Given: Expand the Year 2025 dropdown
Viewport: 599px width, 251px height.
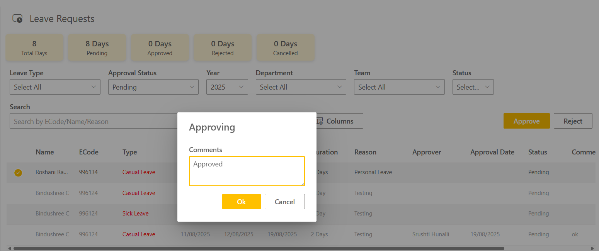Looking at the screenshot, I should 227,87.
